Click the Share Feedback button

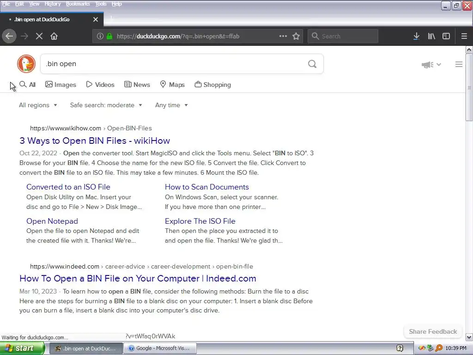point(433,331)
